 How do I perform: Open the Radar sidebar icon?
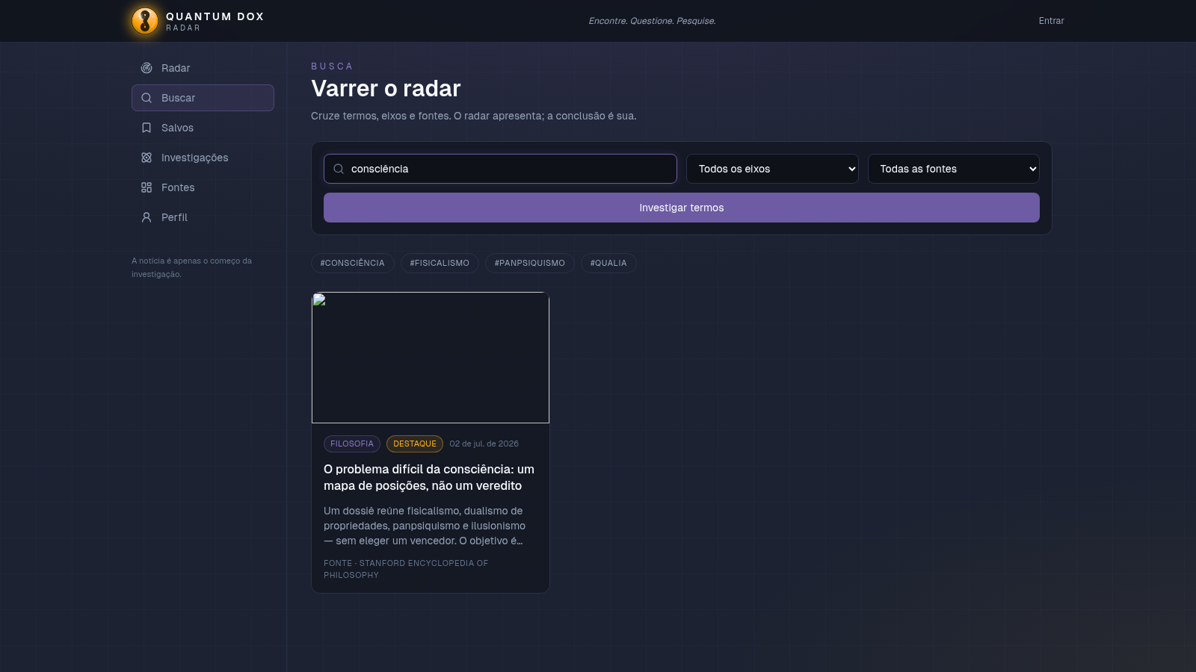147,68
